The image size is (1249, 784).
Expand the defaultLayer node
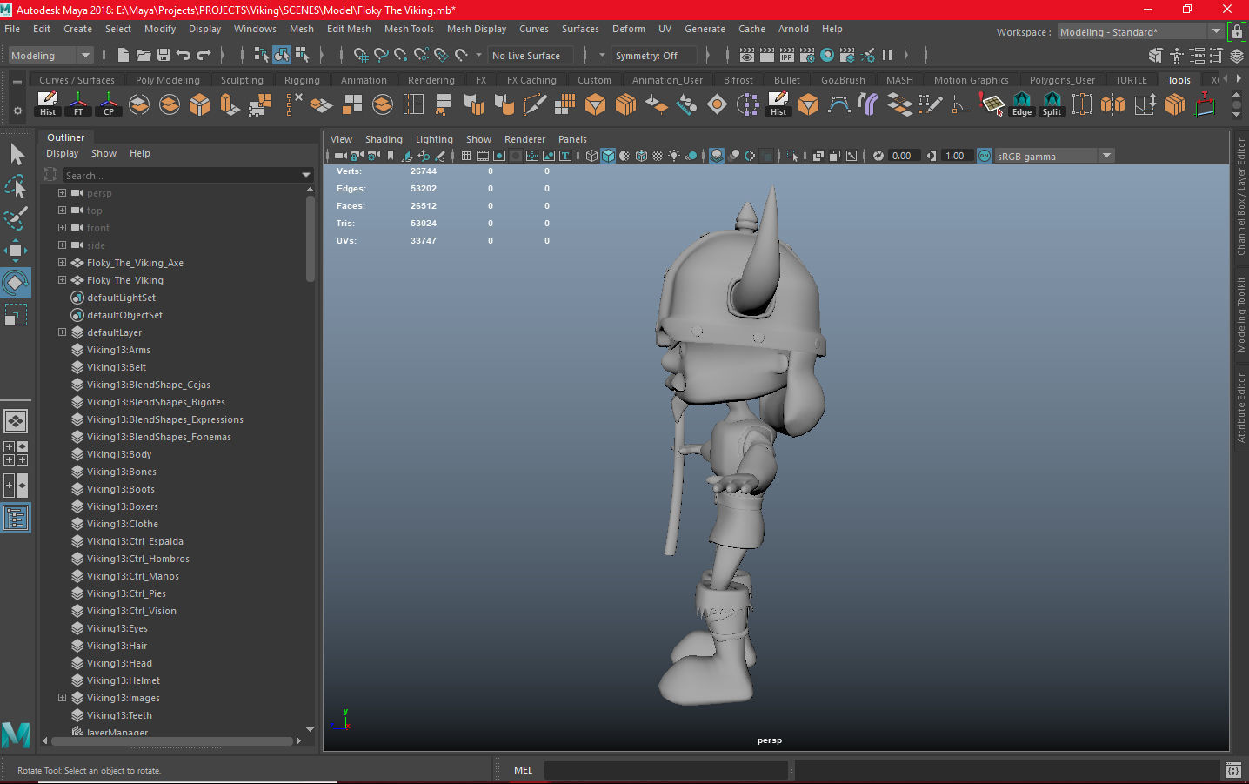(62, 332)
